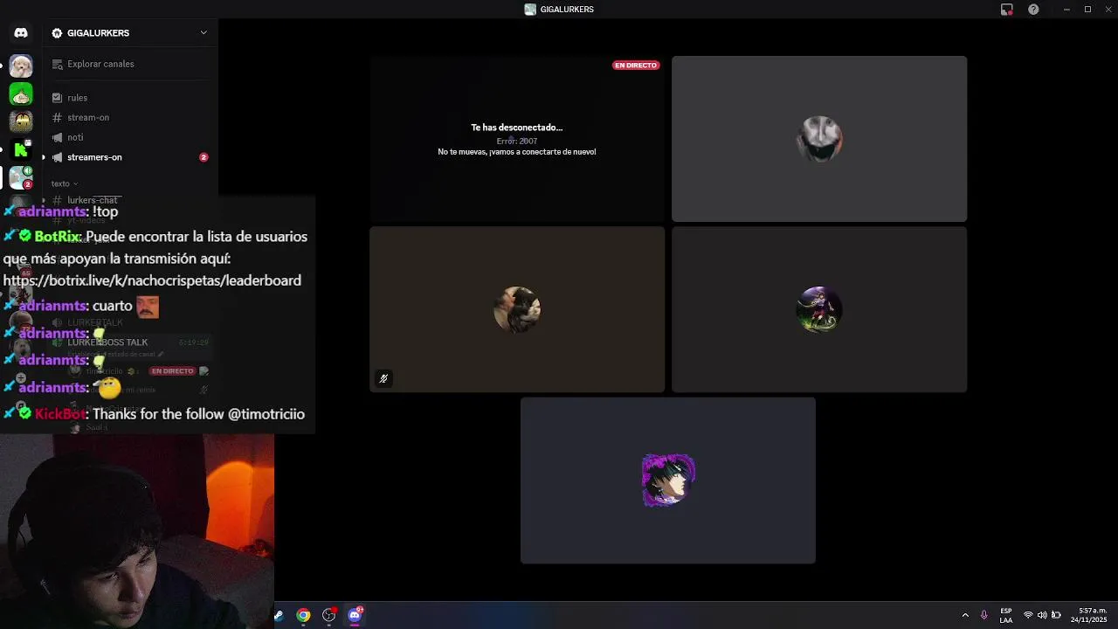This screenshot has width=1118, height=629.
Task: Click the hash icon of stream-on channel
Action: click(57, 117)
